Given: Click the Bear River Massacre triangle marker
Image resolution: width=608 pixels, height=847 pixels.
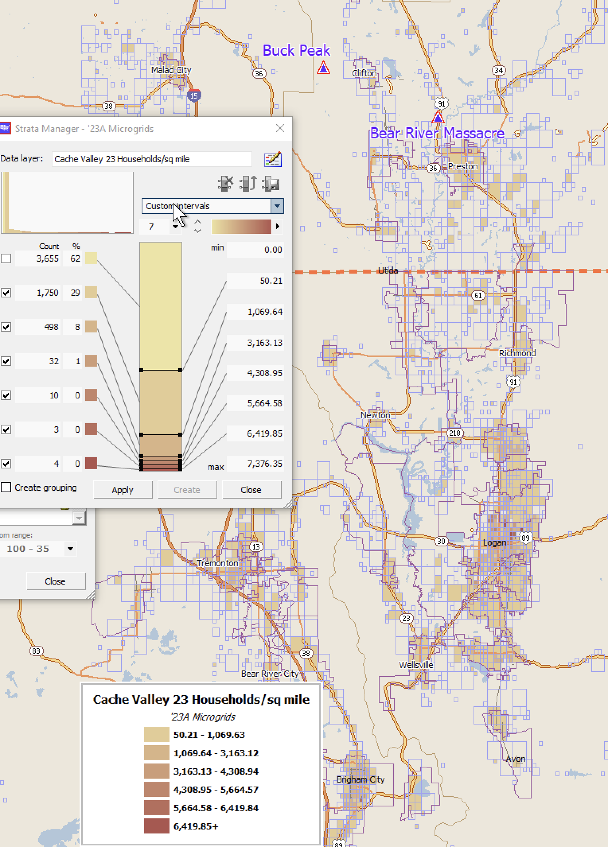Looking at the screenshot, I should (438, 117).
